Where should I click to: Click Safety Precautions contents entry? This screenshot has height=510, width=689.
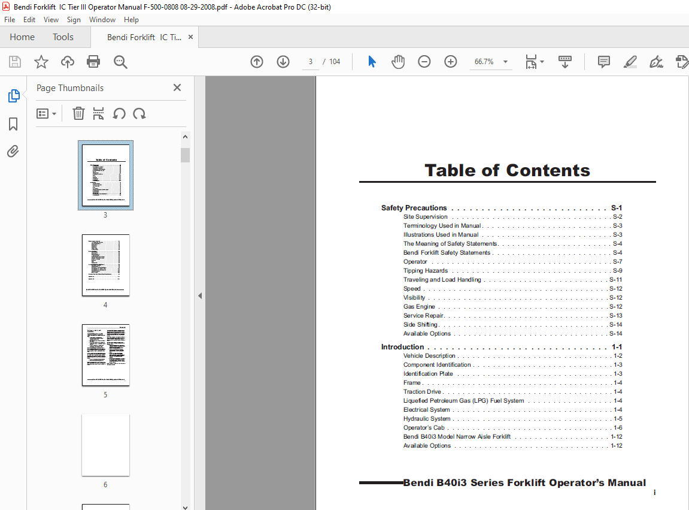click(502, 208)
